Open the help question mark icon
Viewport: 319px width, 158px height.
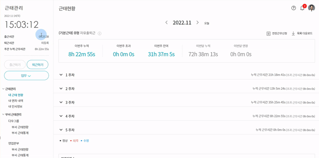293,8
